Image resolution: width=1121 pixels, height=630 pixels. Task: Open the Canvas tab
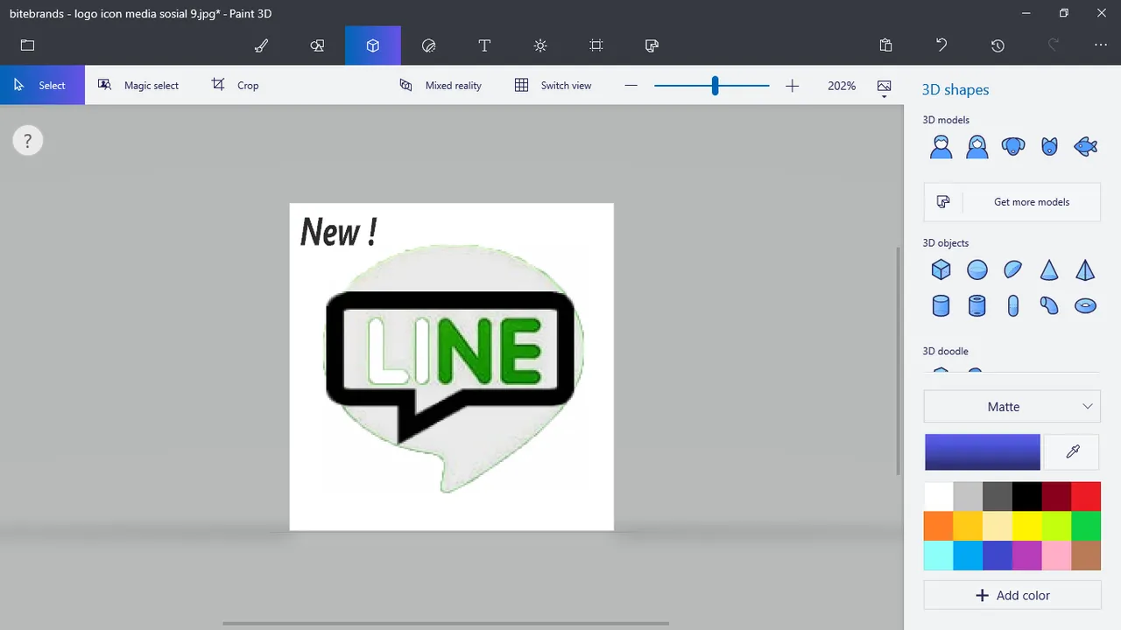click(596, 45)
